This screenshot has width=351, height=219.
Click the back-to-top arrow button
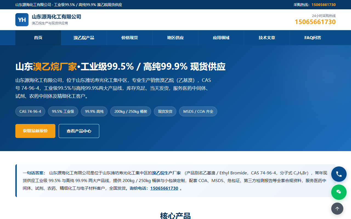337,209
